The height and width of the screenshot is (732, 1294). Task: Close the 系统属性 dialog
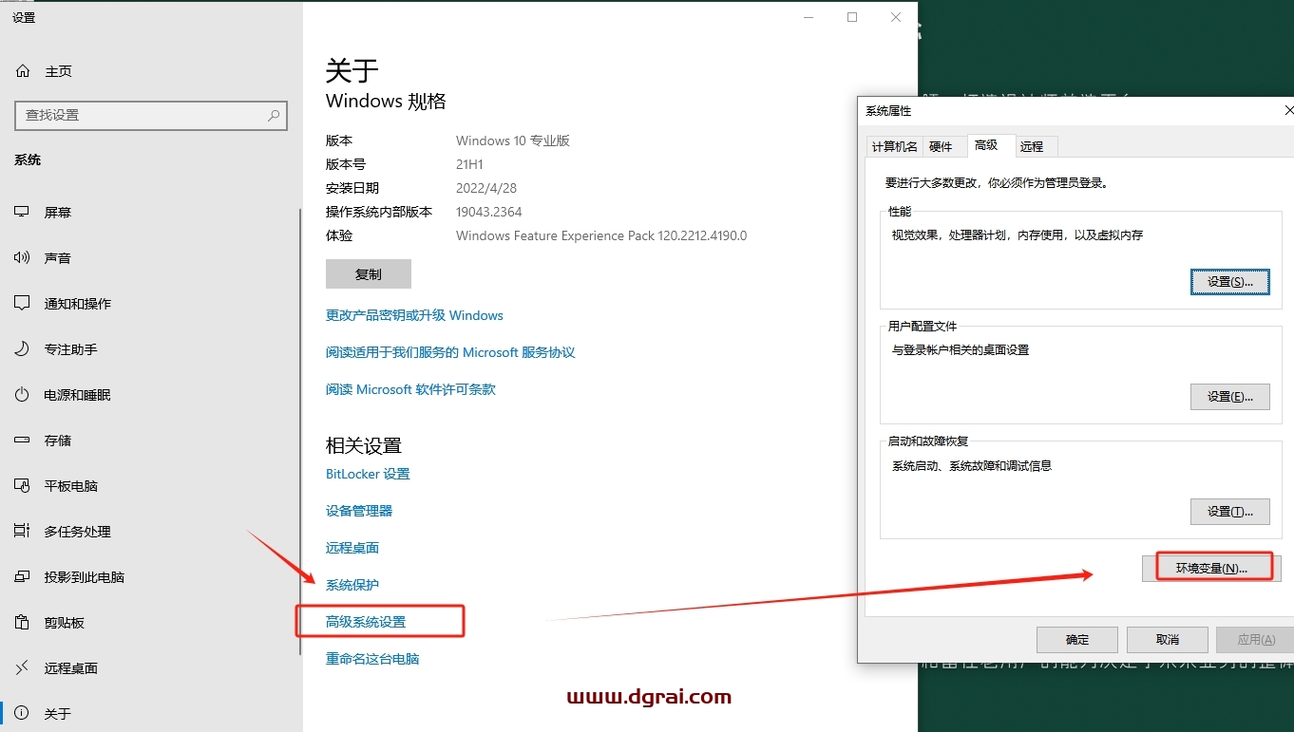pyautogui.click(x=1287, y=111)
